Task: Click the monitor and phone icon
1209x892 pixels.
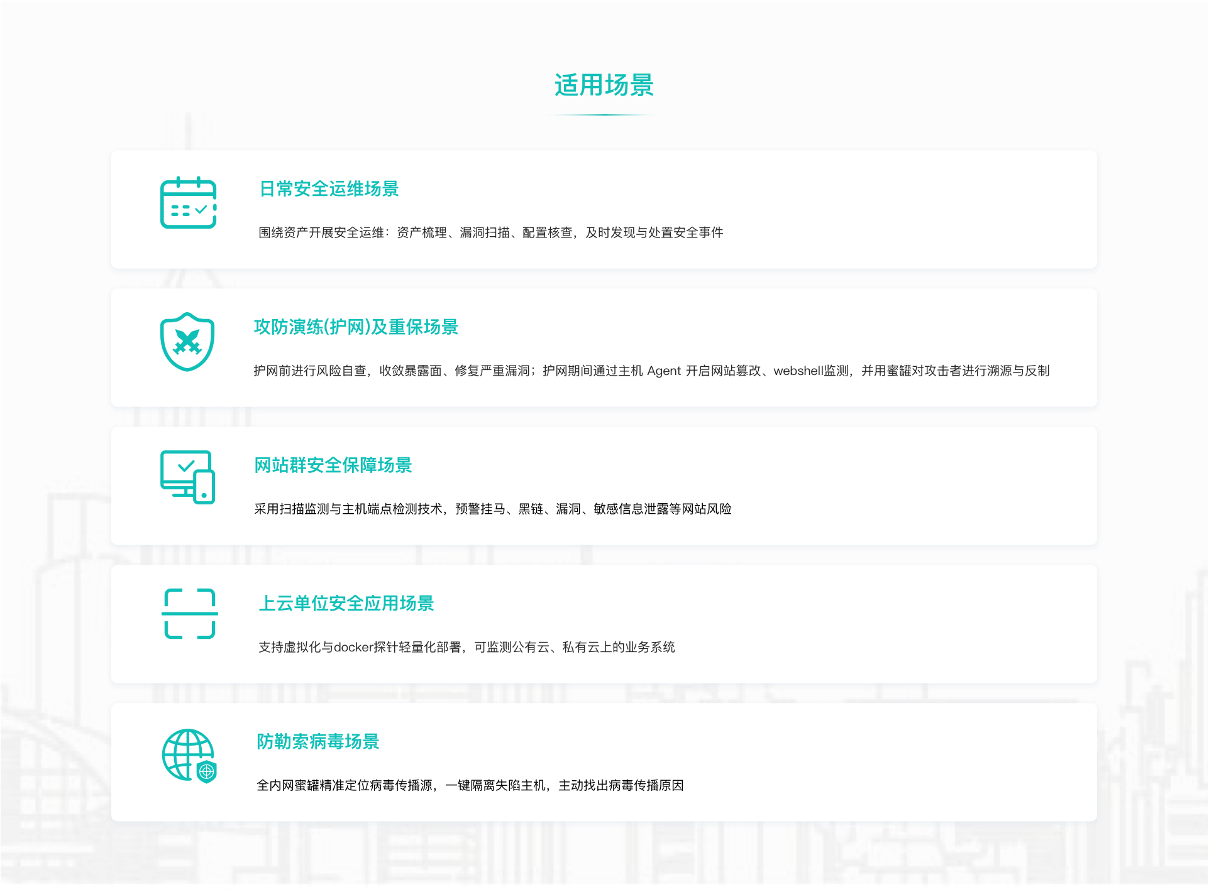Action: point(187,477)
